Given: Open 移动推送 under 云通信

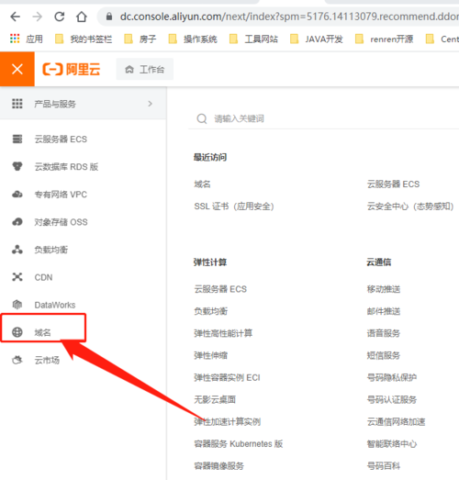Looking at the screenshot, I should pyautogui.click(x=384, y=289).
